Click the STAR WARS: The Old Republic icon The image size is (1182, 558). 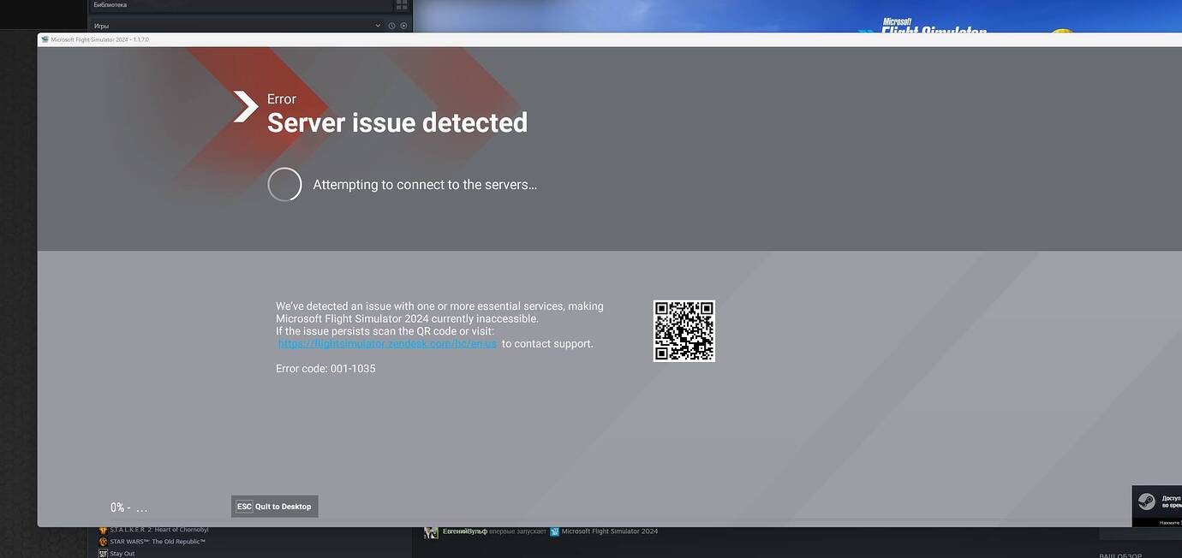tap(103, 541)
